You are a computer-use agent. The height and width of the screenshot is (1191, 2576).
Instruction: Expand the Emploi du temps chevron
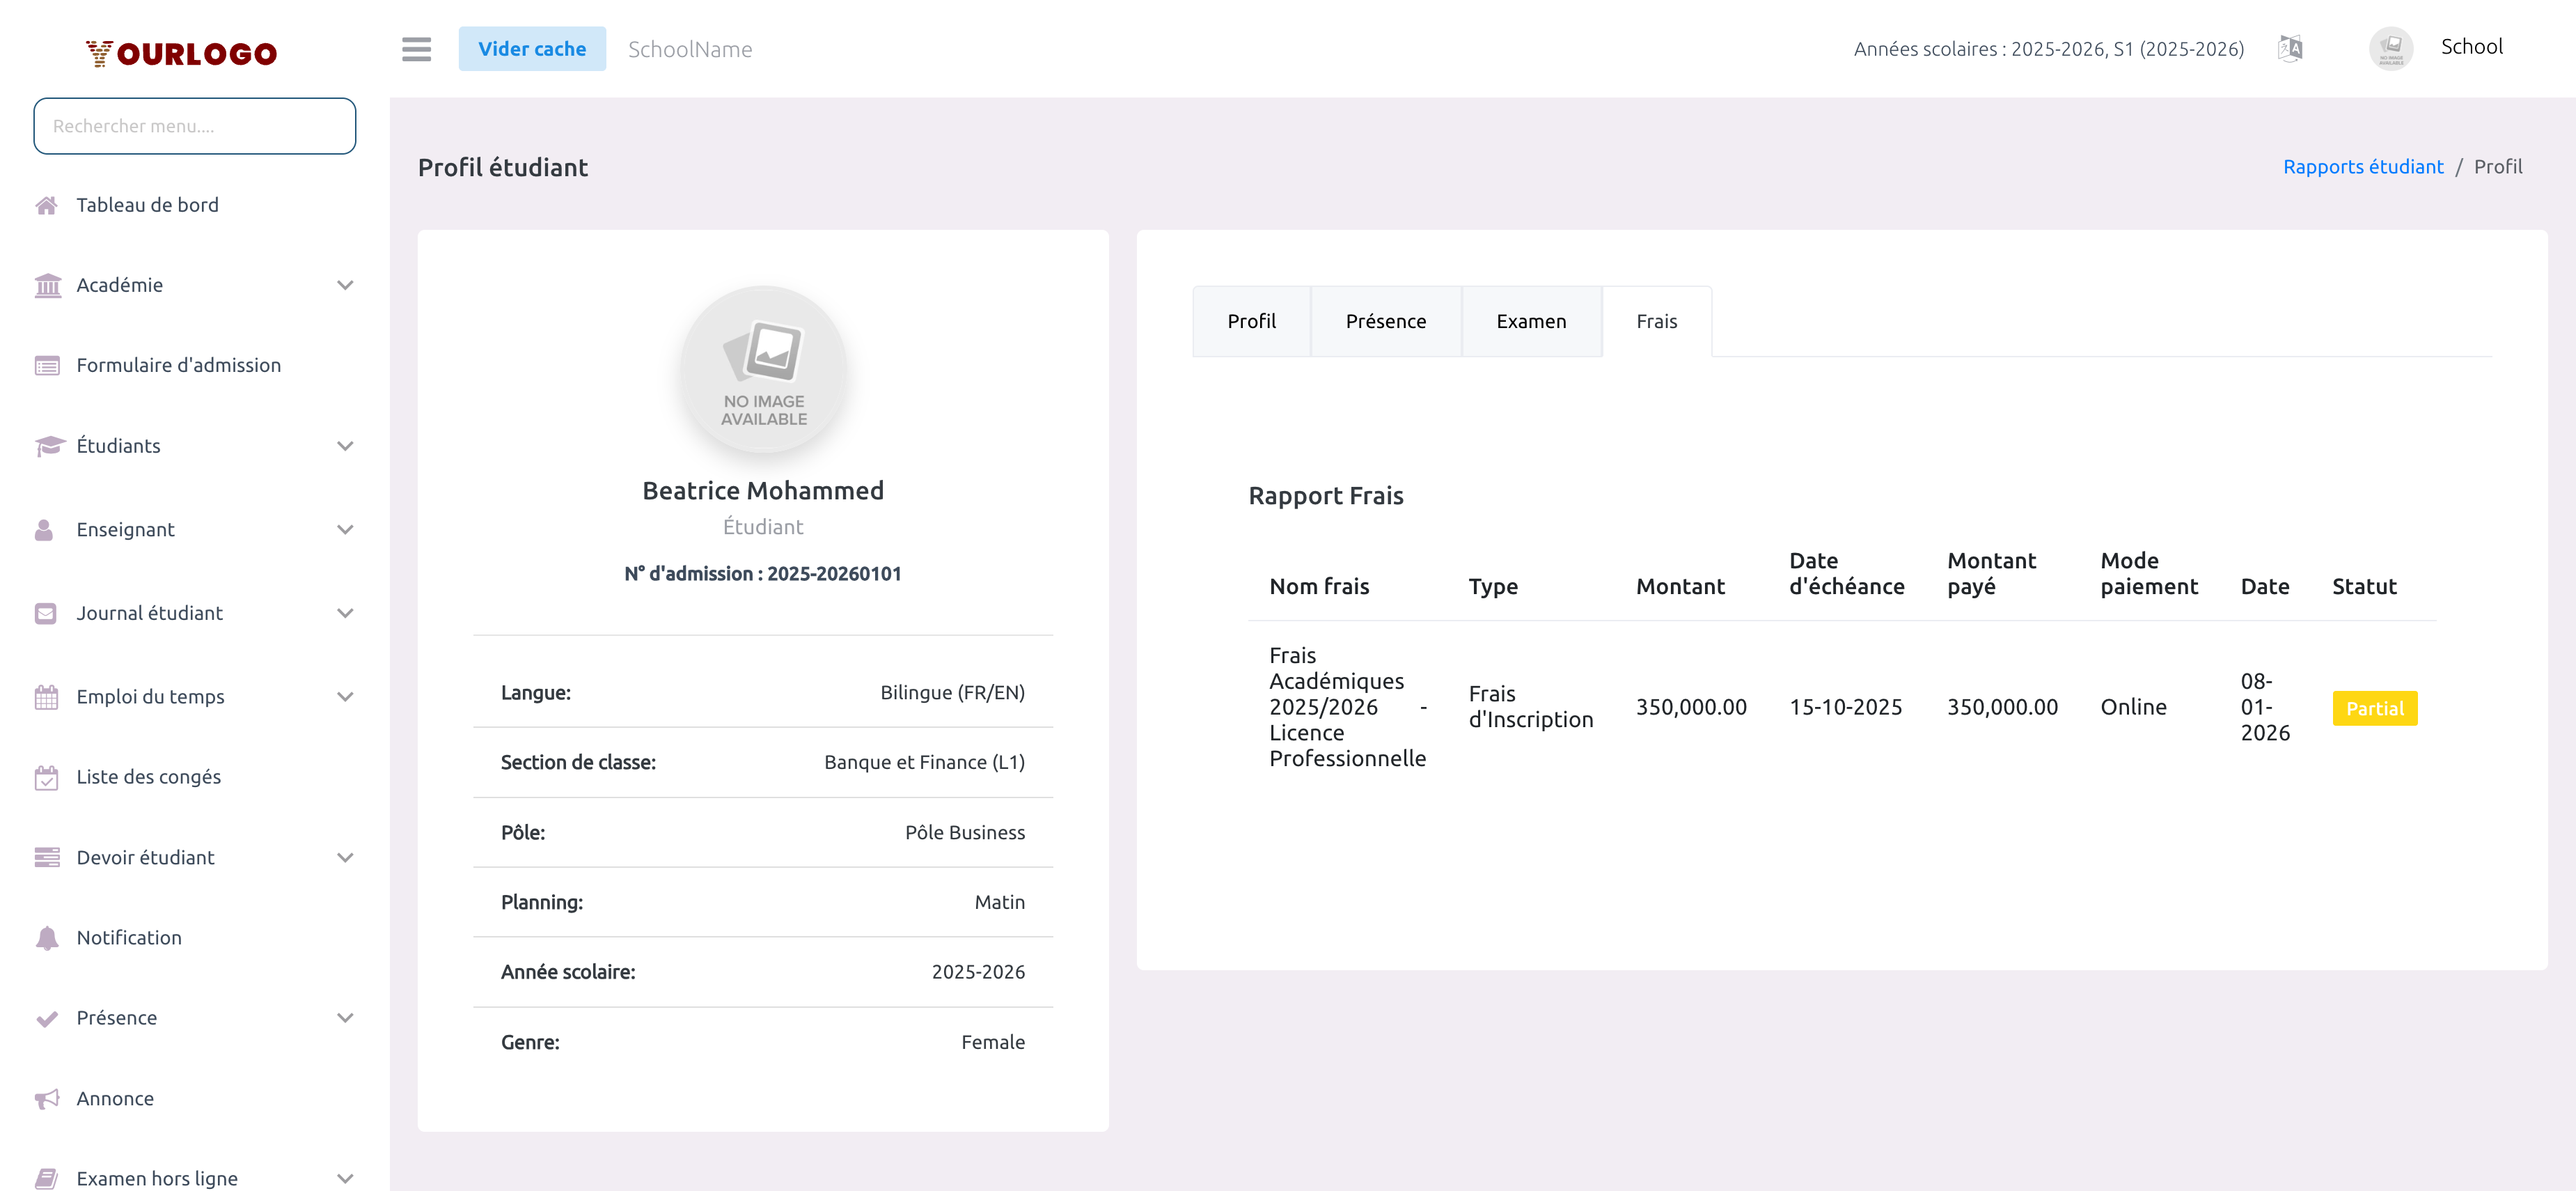[x=345, y=697]
